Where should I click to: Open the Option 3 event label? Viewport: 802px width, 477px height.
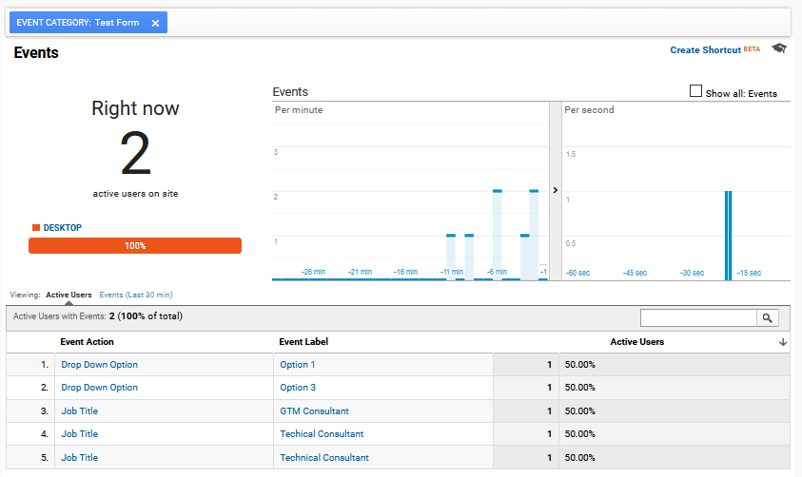[x=297, y=388]
